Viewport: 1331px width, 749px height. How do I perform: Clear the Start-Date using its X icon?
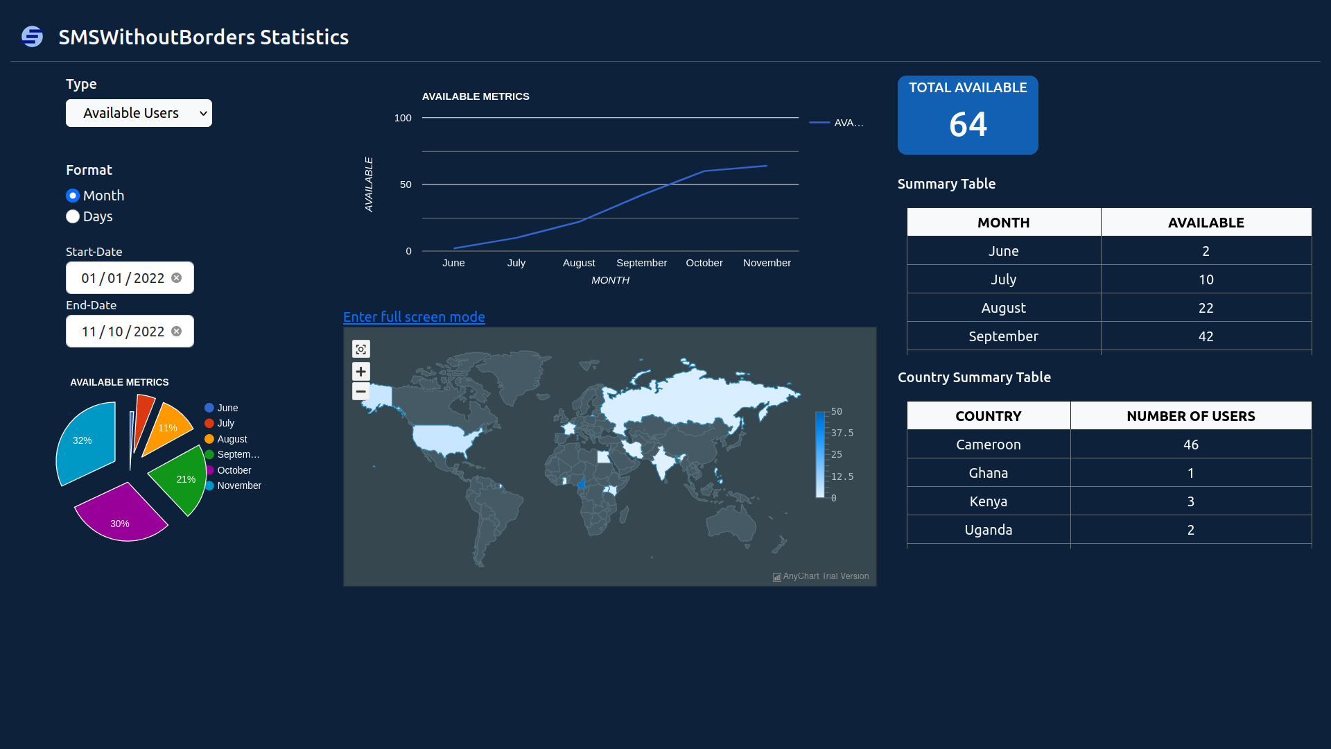coord(175,277)
